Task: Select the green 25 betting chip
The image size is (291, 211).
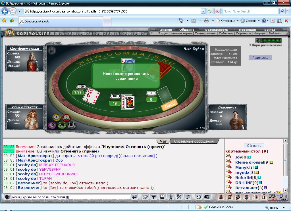Action: tap(62, 125)
